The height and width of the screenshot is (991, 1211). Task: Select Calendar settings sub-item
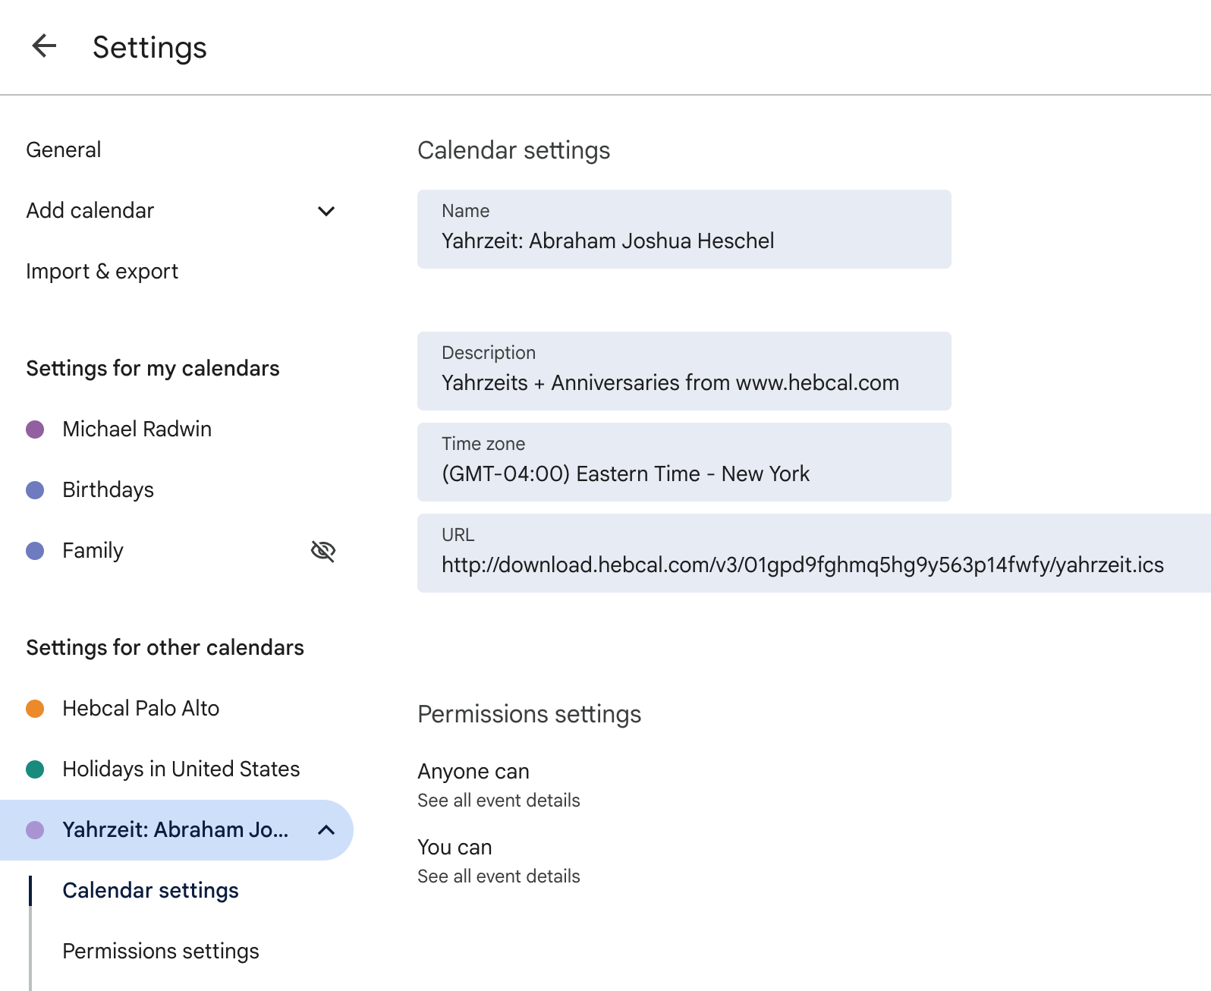[150, 890]
